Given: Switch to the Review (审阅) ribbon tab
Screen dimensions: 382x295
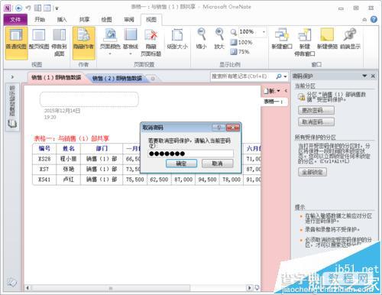Looking at the screenshot, I should click(129, 20).
